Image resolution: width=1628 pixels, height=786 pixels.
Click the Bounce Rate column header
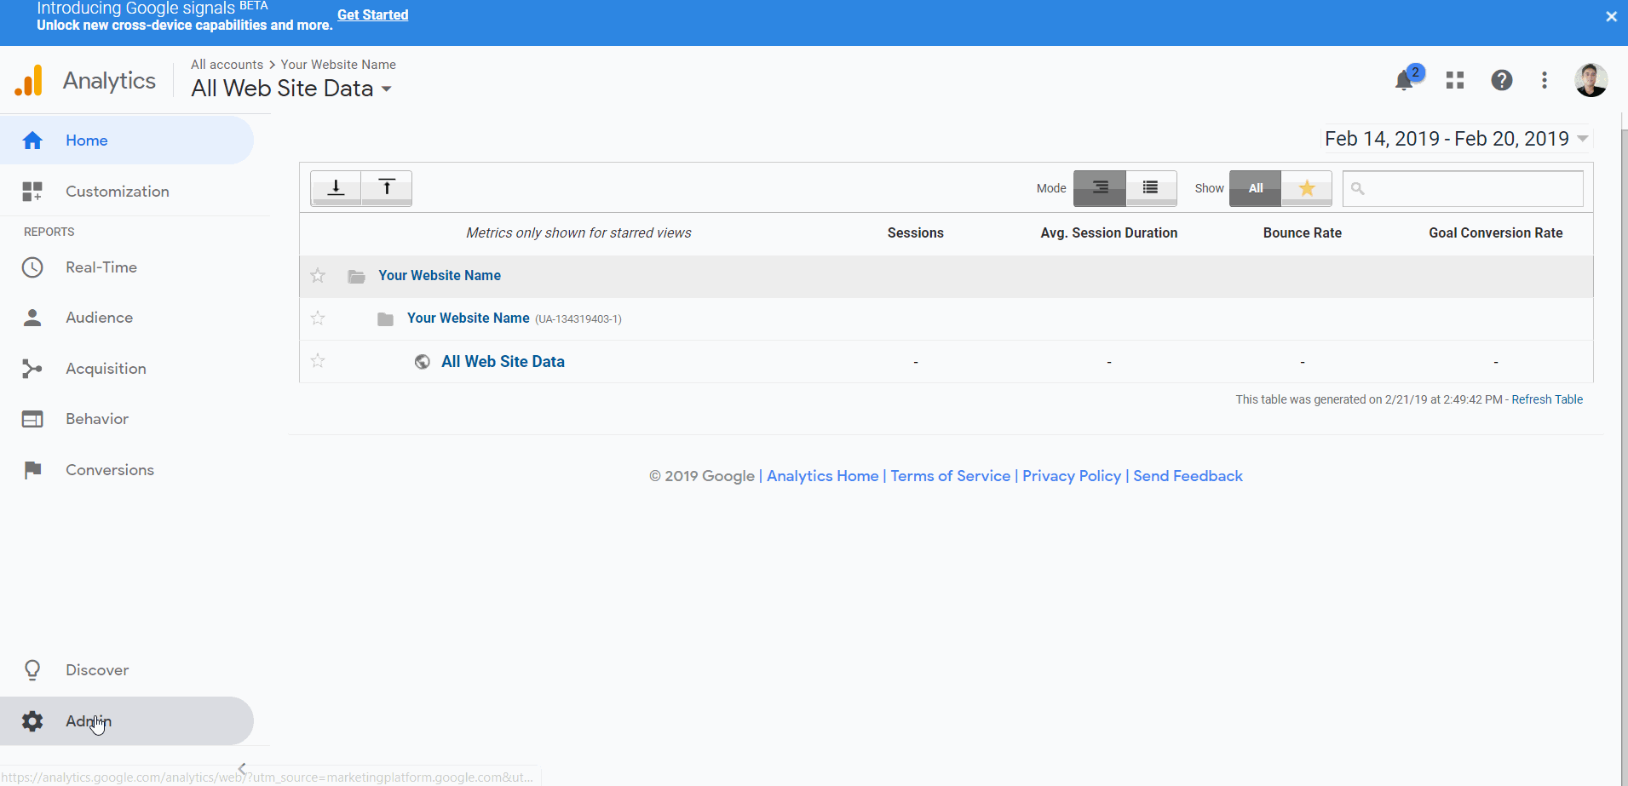point(1302,232)
